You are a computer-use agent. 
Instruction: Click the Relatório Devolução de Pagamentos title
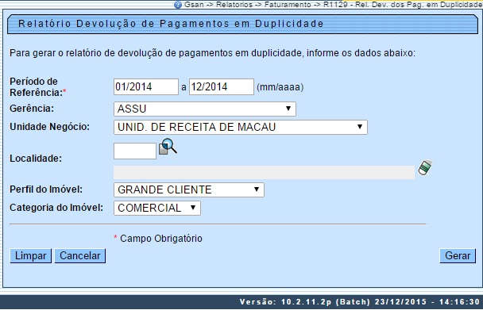pos(171,24)
